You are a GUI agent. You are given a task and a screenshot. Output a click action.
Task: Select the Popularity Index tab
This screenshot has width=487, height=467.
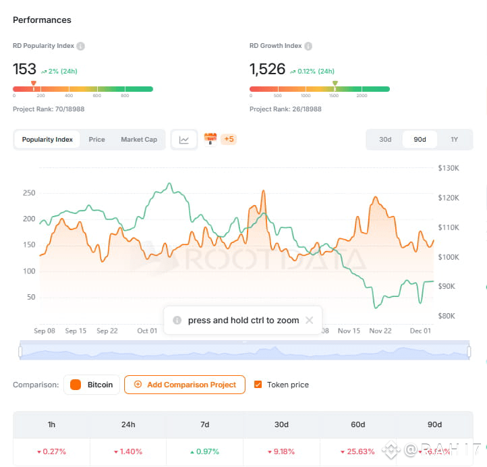(x=47, y=140)
